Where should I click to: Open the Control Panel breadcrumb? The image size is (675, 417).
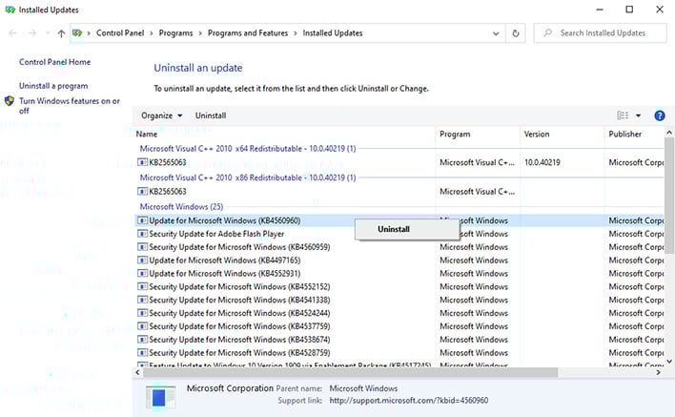pos(120,33)
